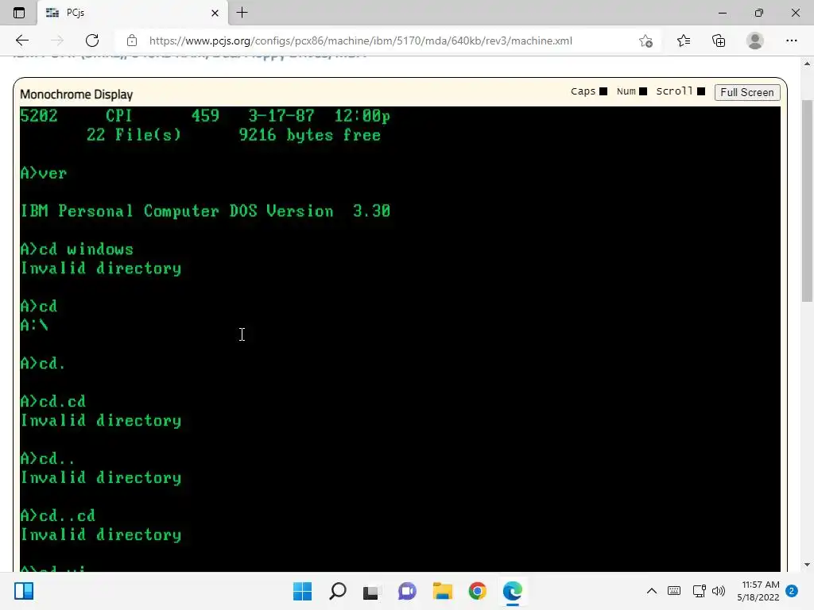Open a new tab with plus button

click(x=242, y=13)
